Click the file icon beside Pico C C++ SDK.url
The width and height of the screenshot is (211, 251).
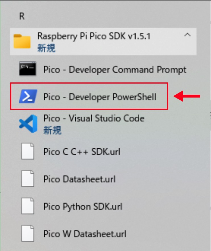click(x=28, y=152)
